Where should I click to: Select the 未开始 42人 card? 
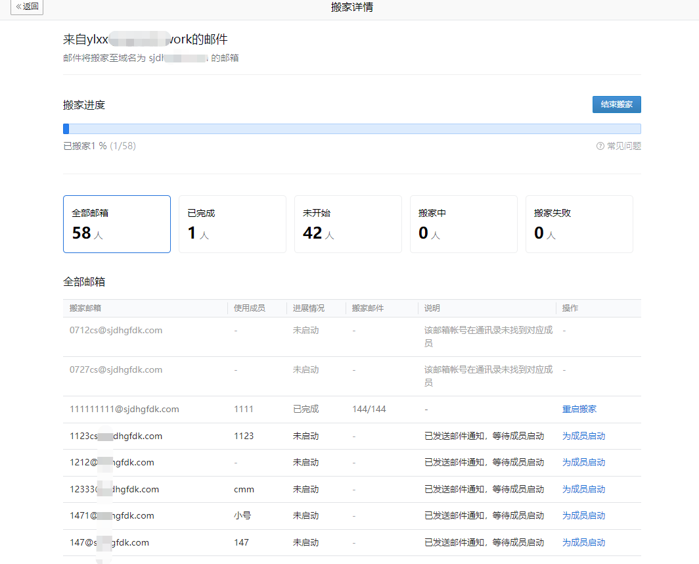point(348,224)
